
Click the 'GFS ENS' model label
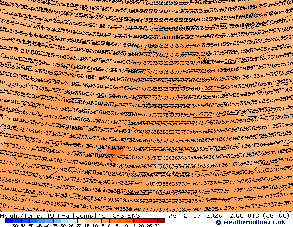point(126,216)
